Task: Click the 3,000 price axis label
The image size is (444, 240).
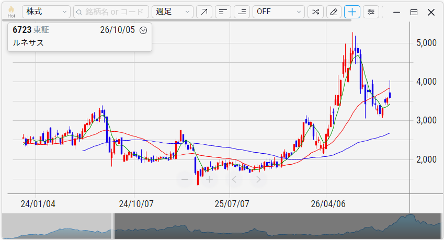Action: (426, 121)
